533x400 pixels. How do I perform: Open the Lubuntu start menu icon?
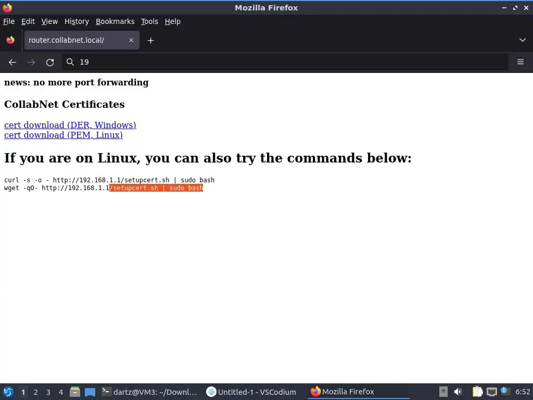point(8,392)
